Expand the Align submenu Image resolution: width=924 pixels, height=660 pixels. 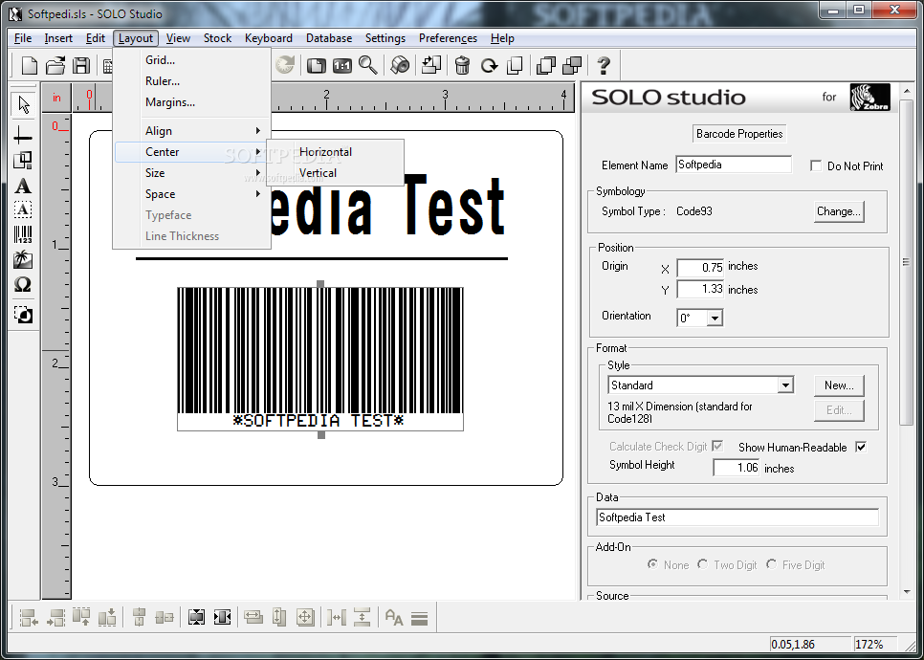191,131
